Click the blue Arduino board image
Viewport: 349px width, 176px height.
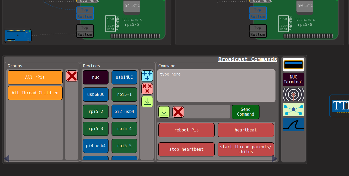click(x=18, y=36)
